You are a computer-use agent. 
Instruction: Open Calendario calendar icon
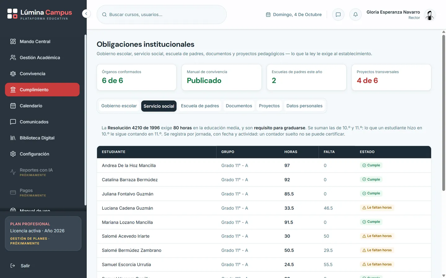tap(13, 106)
